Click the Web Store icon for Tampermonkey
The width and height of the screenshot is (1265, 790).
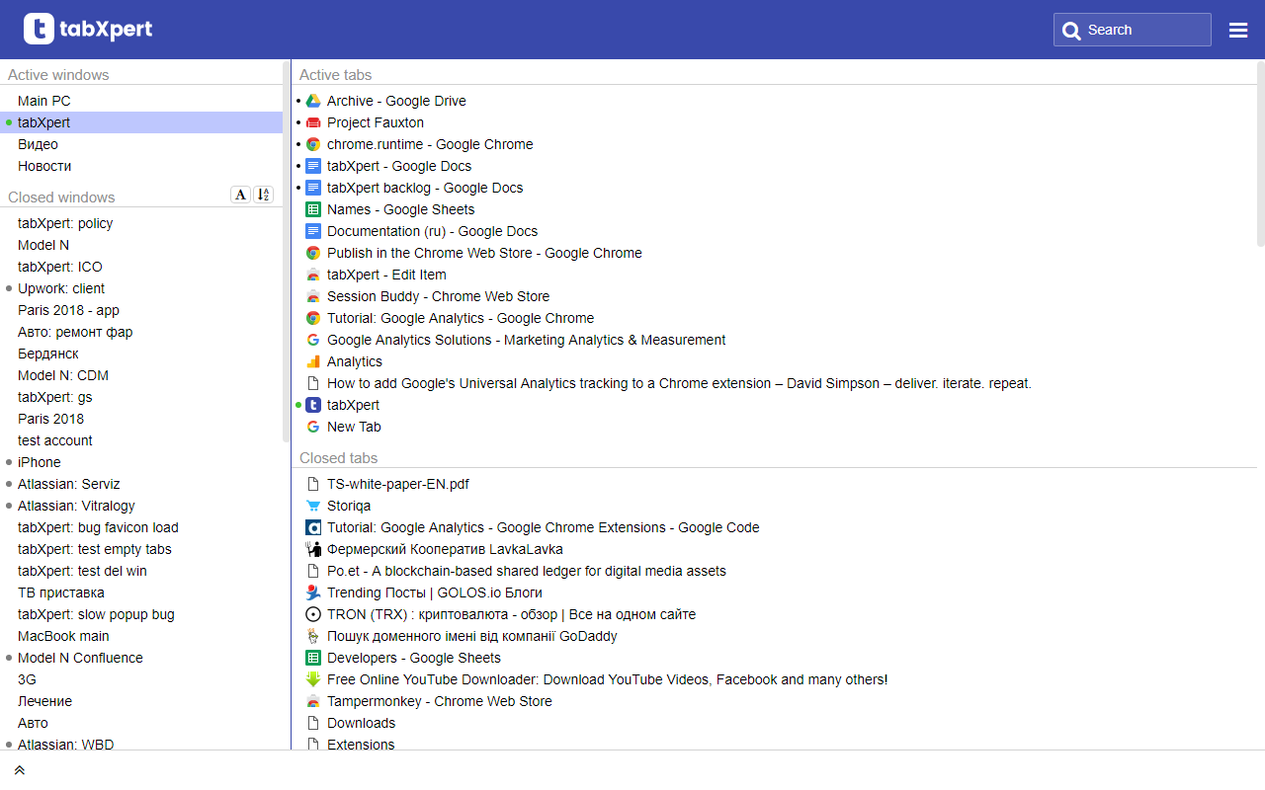(313, 701)
